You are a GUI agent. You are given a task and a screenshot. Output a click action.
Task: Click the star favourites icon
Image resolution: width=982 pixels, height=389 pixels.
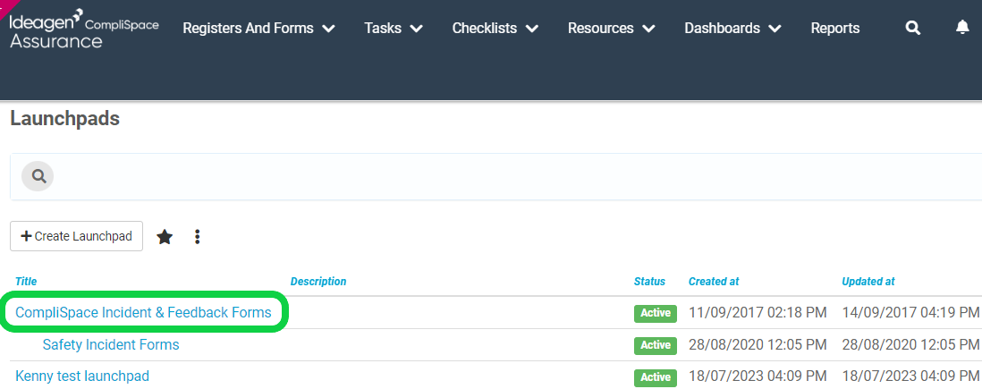pyautogui.click(x=165, y=237)
